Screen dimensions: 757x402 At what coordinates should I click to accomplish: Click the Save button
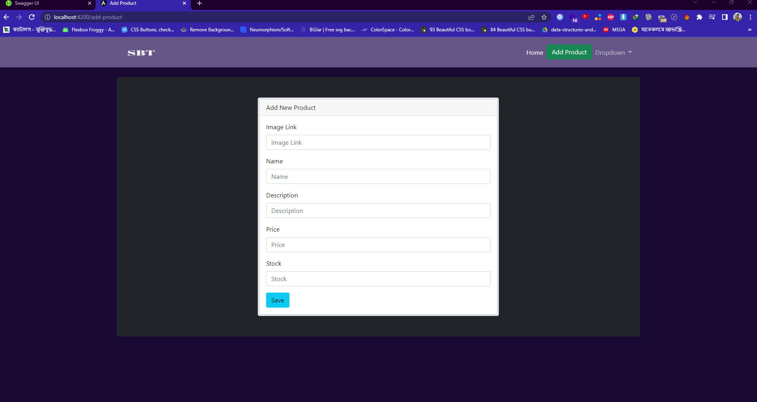coord(277,300)
